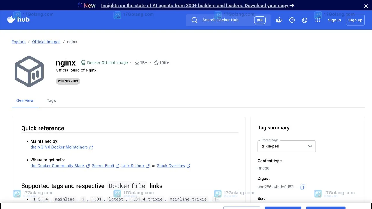
Task: Open the Gordon AI assistant robot icon
Action: pos(279,20)
